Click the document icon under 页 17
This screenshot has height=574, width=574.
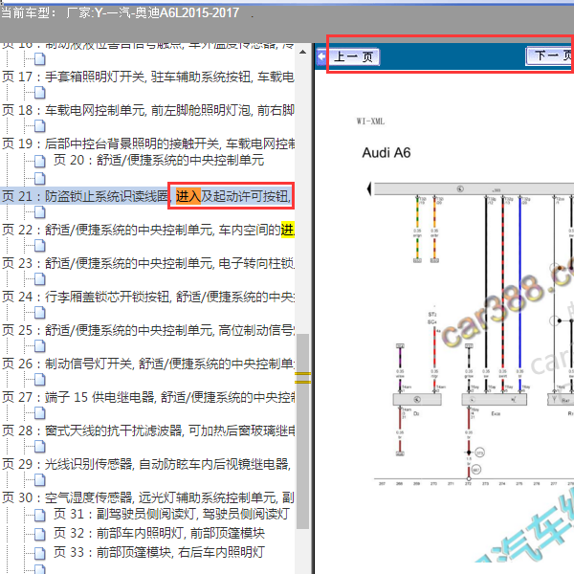pyautogui.click(x=40, y=93)
